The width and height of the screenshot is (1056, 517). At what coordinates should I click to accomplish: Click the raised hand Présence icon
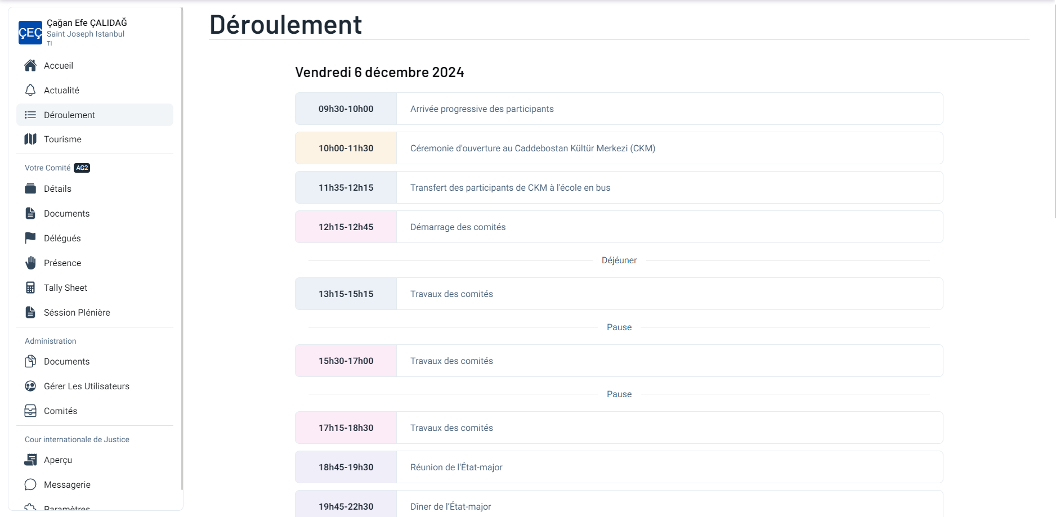(30, 263)
